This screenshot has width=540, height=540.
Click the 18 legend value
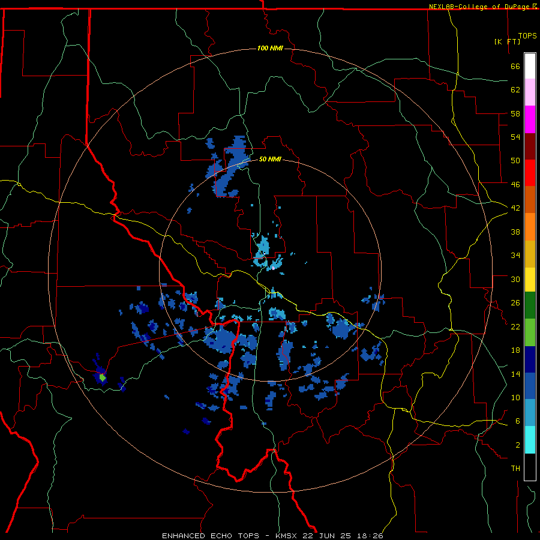515,350
